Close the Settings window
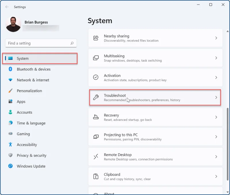This screenshot has width=230, height=195. 223,5
